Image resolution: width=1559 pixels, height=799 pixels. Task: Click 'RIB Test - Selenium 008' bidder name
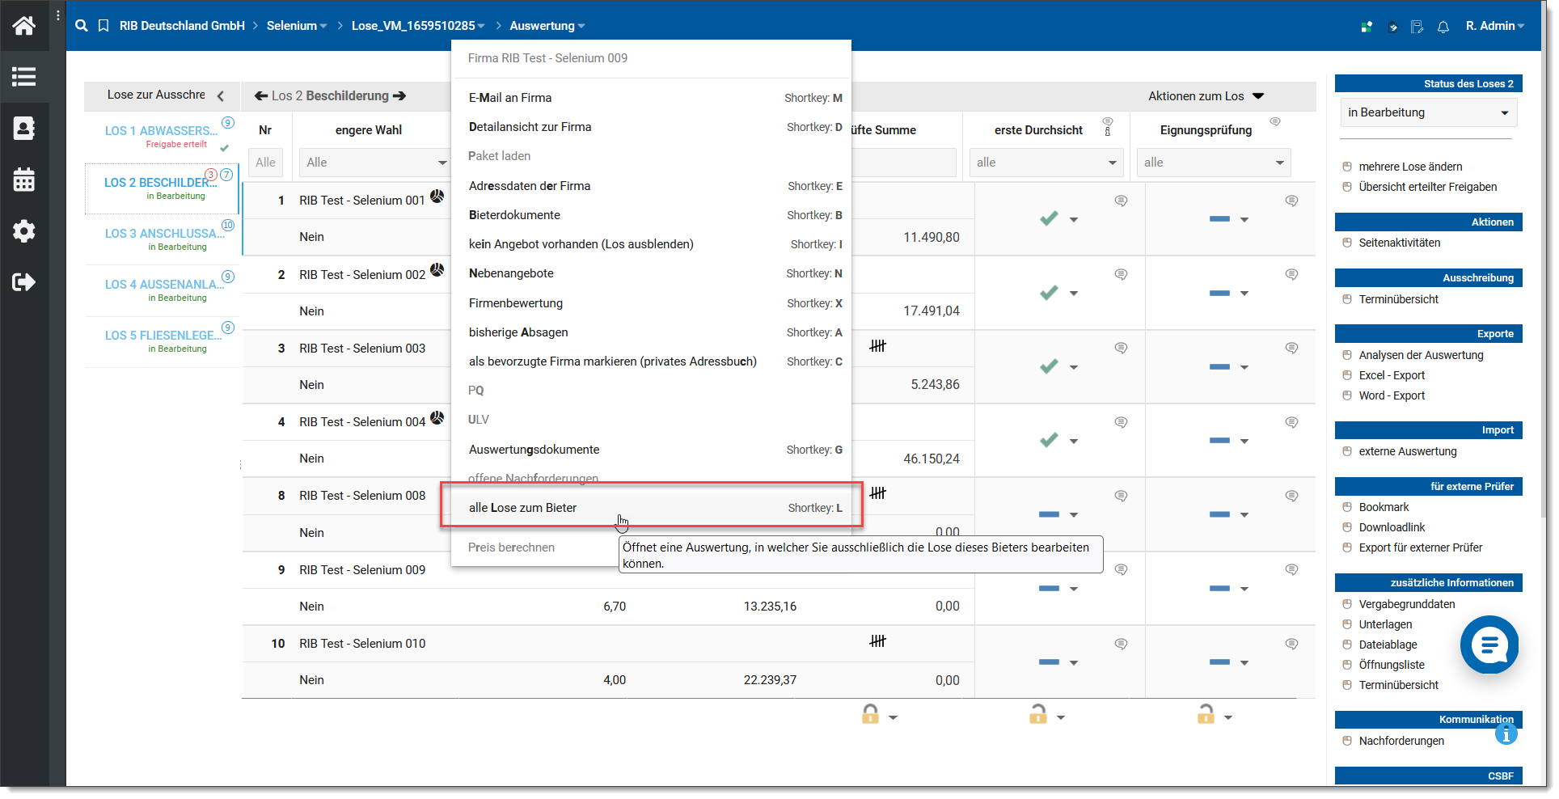coord(362,496)
